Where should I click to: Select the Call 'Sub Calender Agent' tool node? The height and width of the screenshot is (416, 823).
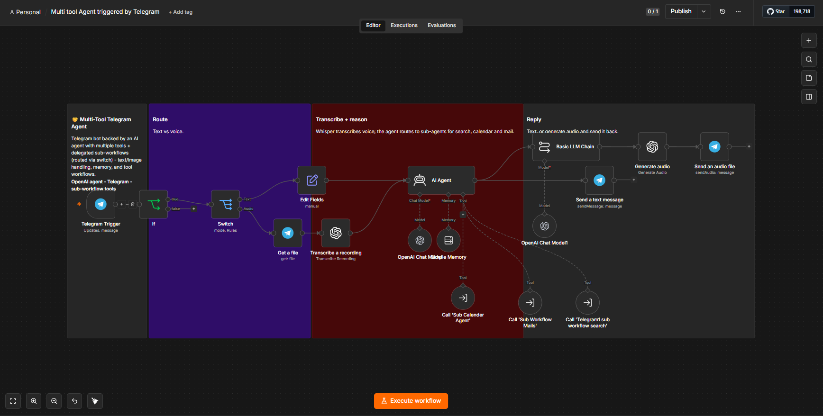[x=463, y=298]
